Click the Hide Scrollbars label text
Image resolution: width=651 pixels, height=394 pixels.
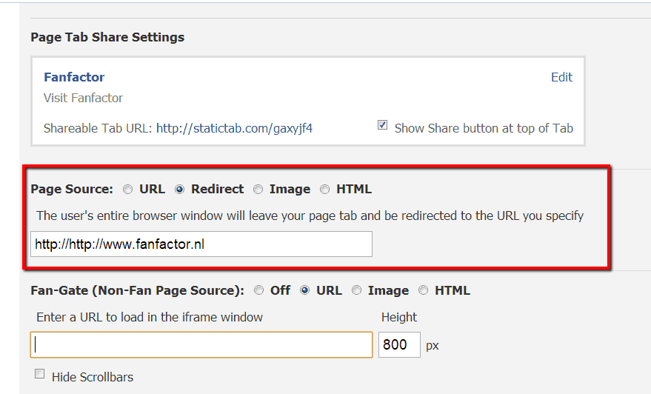point(93,377)
